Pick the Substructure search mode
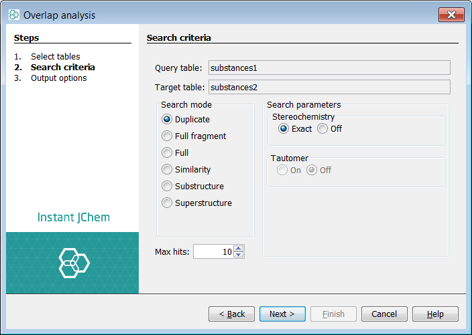The image size is (472, 335). point(167,187)
